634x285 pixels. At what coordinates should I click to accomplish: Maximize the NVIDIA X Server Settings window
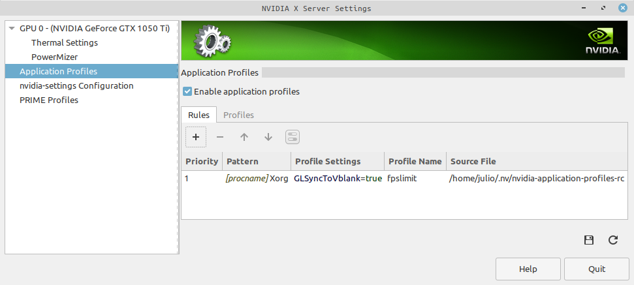tap(603, 8)
